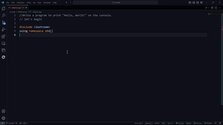Image resolution: width=223 pixels, height=125 pixels.
Task: Open the File menu
Action: point(8,2)
